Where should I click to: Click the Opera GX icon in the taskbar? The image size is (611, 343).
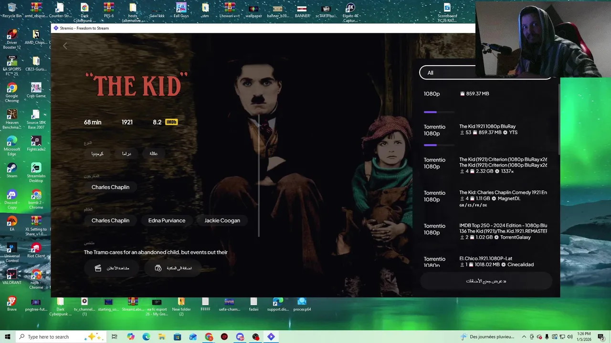pos(224,337)
